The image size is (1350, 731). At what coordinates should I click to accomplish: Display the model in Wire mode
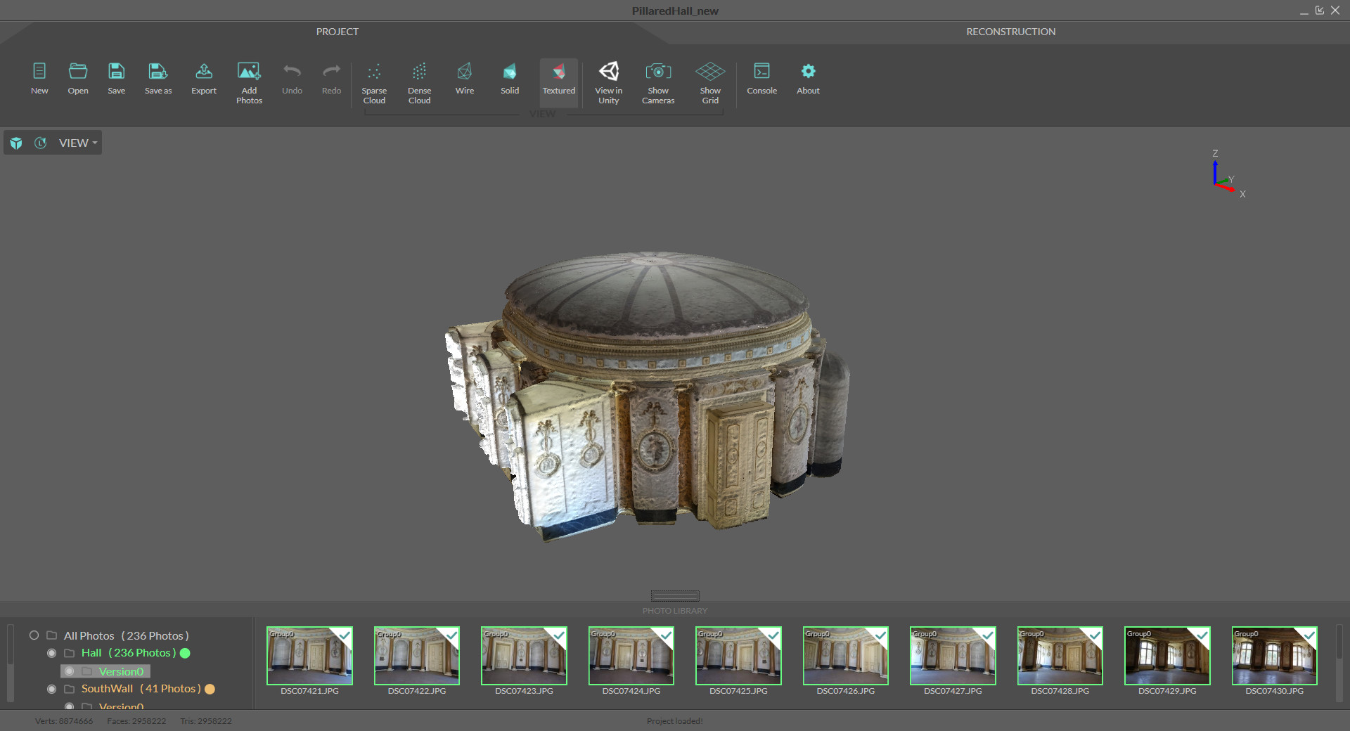click(464, 79)
